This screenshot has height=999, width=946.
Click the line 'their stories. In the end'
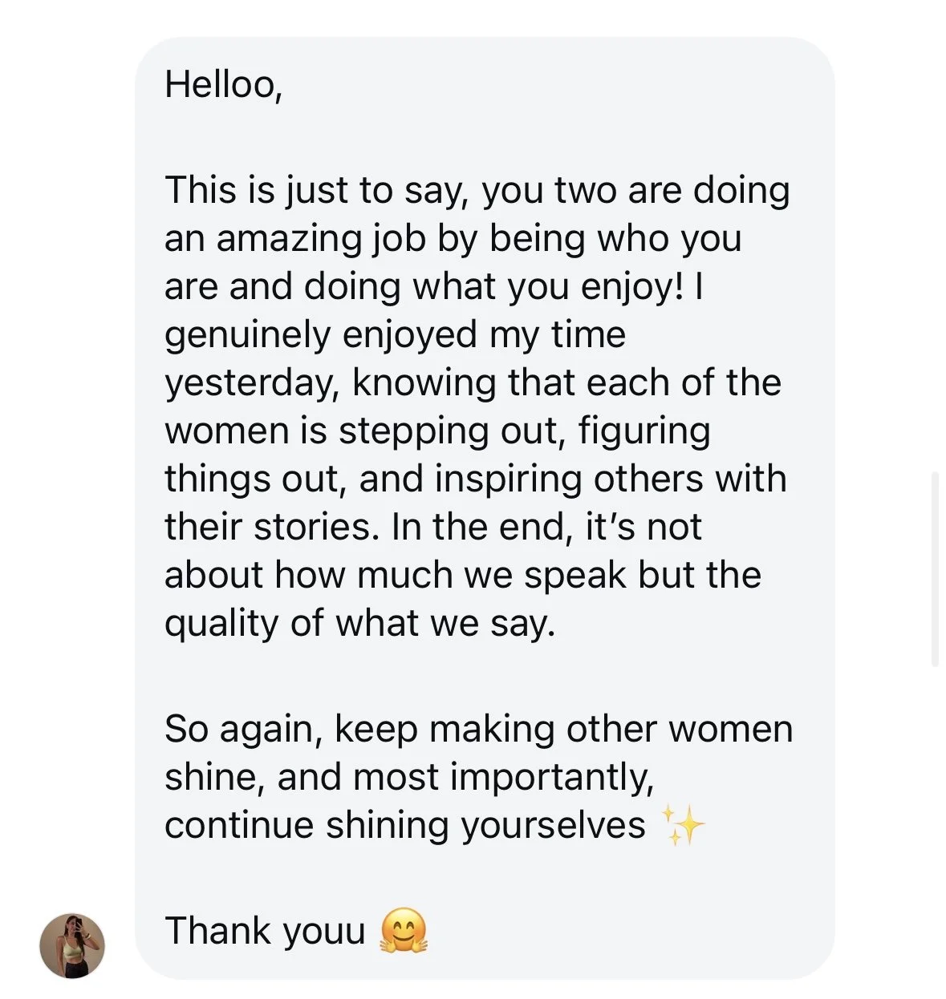433,527
